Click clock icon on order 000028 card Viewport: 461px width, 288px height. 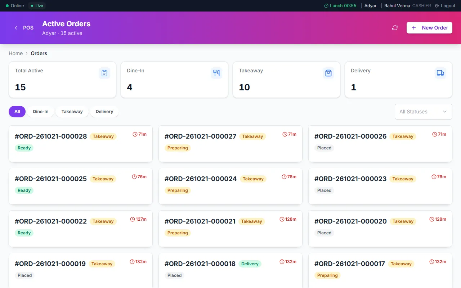(135, 134)
